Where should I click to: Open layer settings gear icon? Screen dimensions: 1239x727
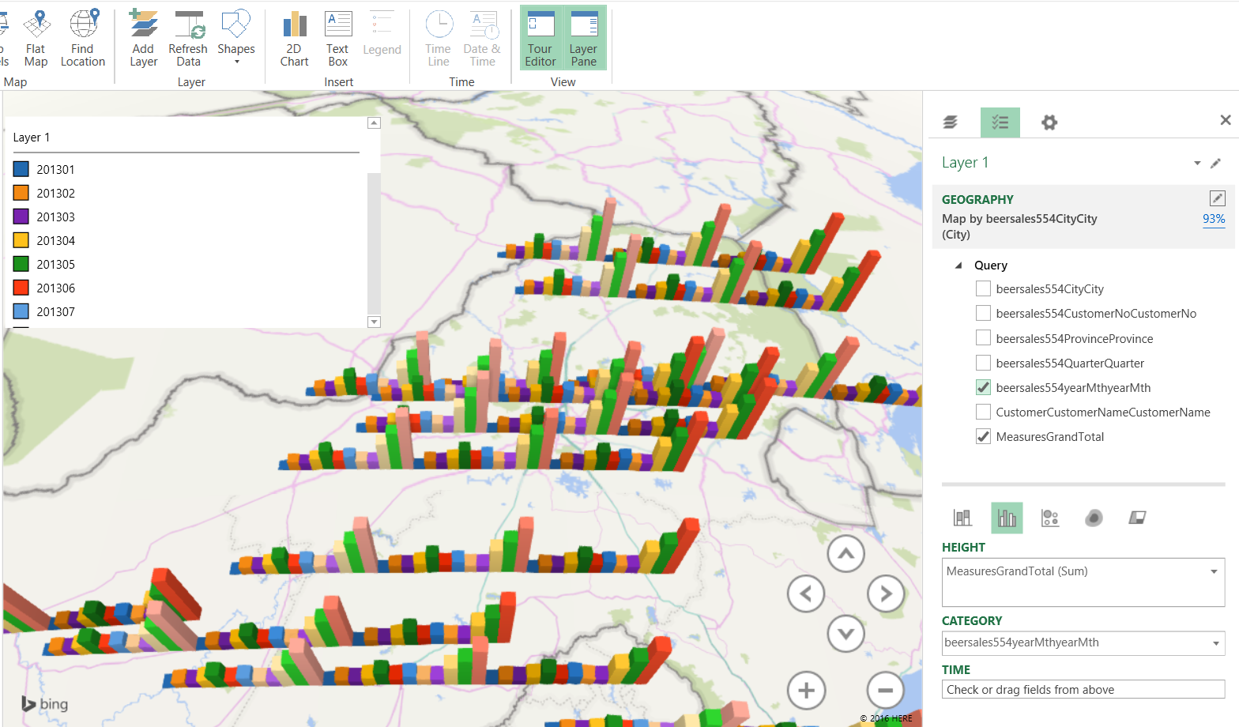1049,122
